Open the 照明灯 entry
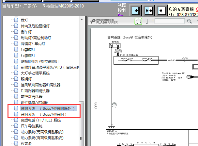The image size is (198, 146). tap(26, 79)
